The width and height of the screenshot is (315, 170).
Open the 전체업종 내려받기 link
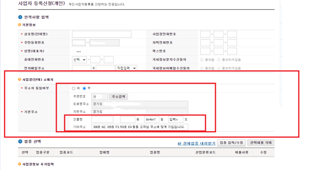(x=196, y=143)
